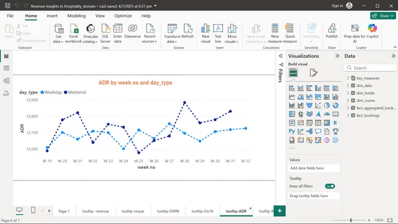Select the gauge visual
398x224 pixels.
pyautogui.click(x=327, y=114)
